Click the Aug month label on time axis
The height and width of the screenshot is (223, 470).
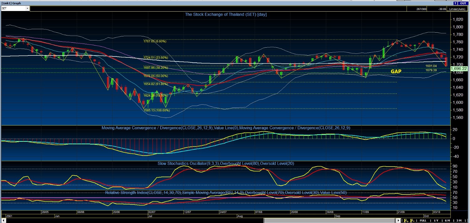[x=240, y=216]
